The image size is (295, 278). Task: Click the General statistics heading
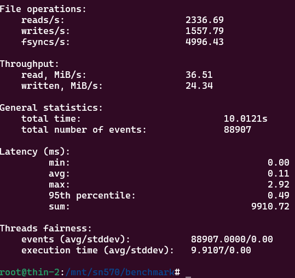(51, 108)
